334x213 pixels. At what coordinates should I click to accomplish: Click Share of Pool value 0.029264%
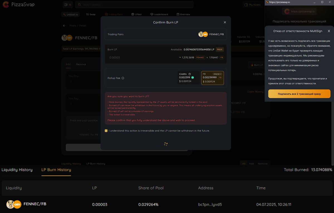(148, 204)
